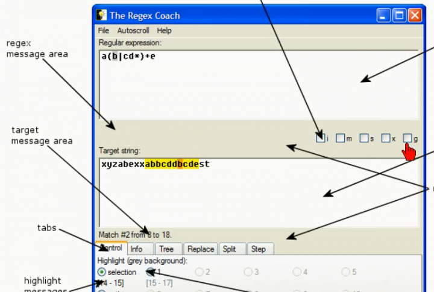
Task: Click inside the Regular expression field
Action: [259, 85]
